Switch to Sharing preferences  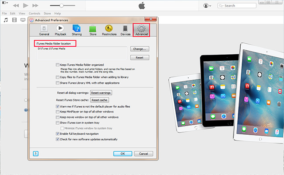[x=76, y=30]
